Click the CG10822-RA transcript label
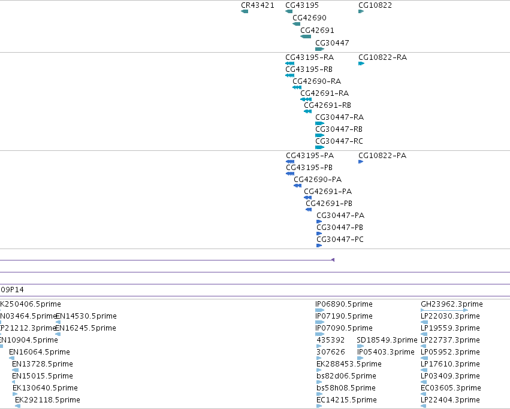The height and width of the screenshot is (409, 510). click(382, 57)
